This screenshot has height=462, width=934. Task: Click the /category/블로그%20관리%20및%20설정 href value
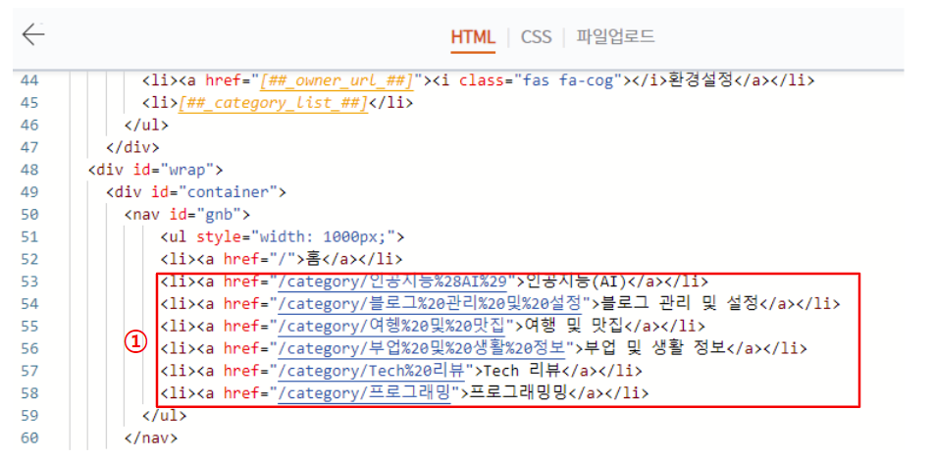coord(430,304)
